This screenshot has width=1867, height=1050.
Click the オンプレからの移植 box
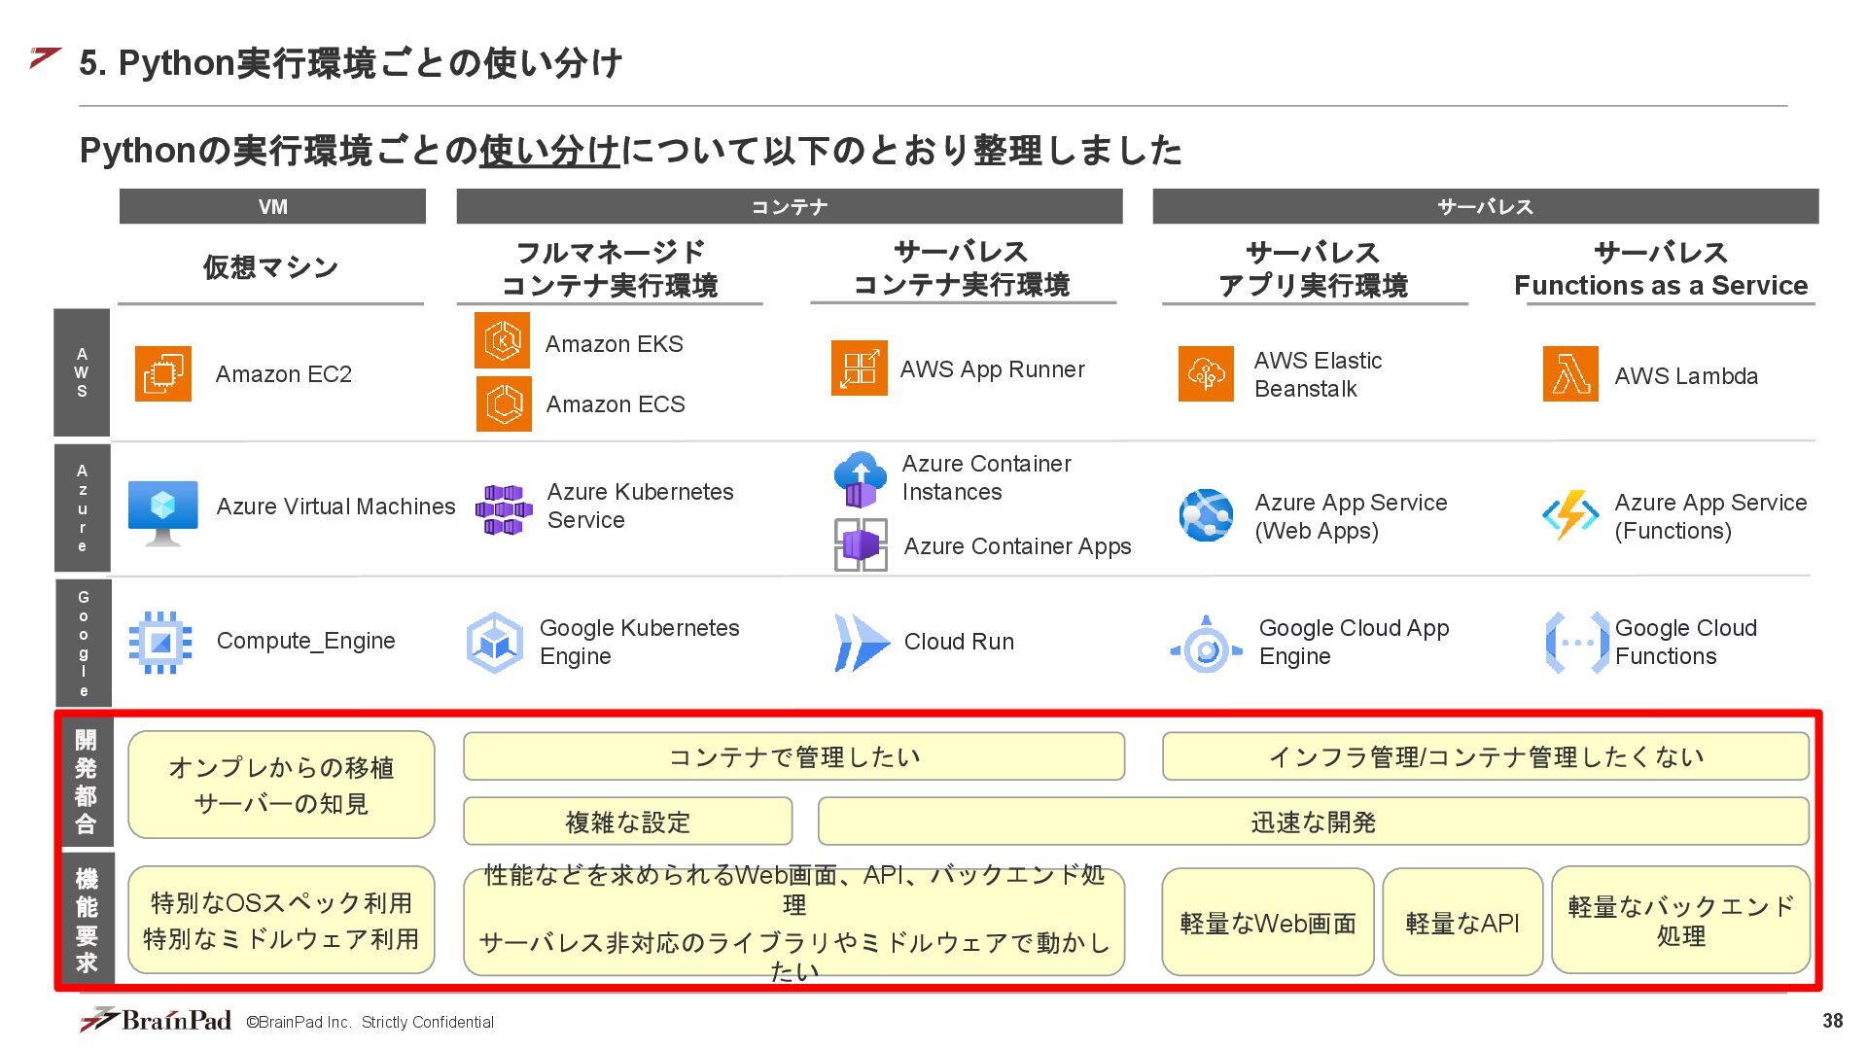click(281, 785)
